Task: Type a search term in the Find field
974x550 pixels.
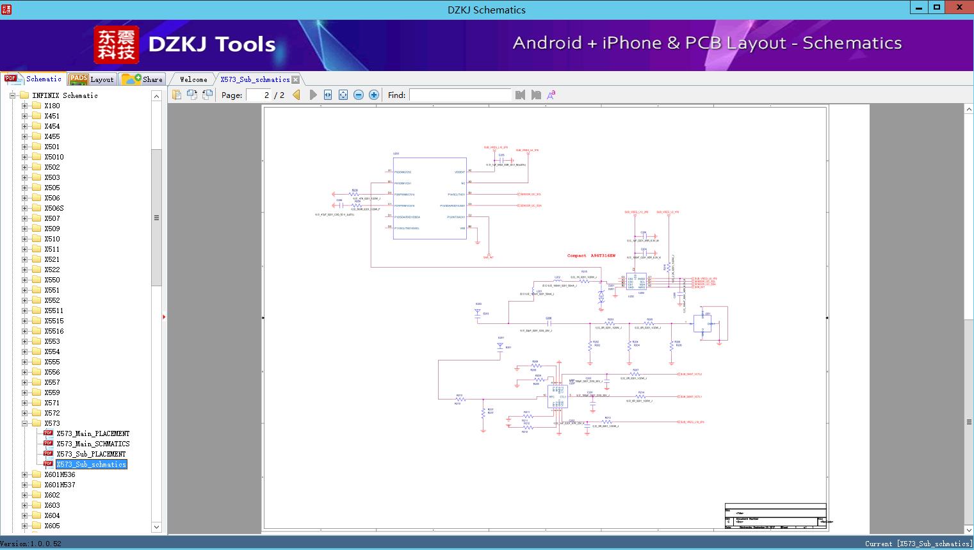Action: pos(460,94)
